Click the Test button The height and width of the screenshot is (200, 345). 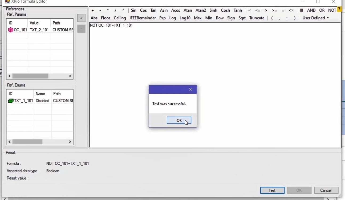coord(272,190)
